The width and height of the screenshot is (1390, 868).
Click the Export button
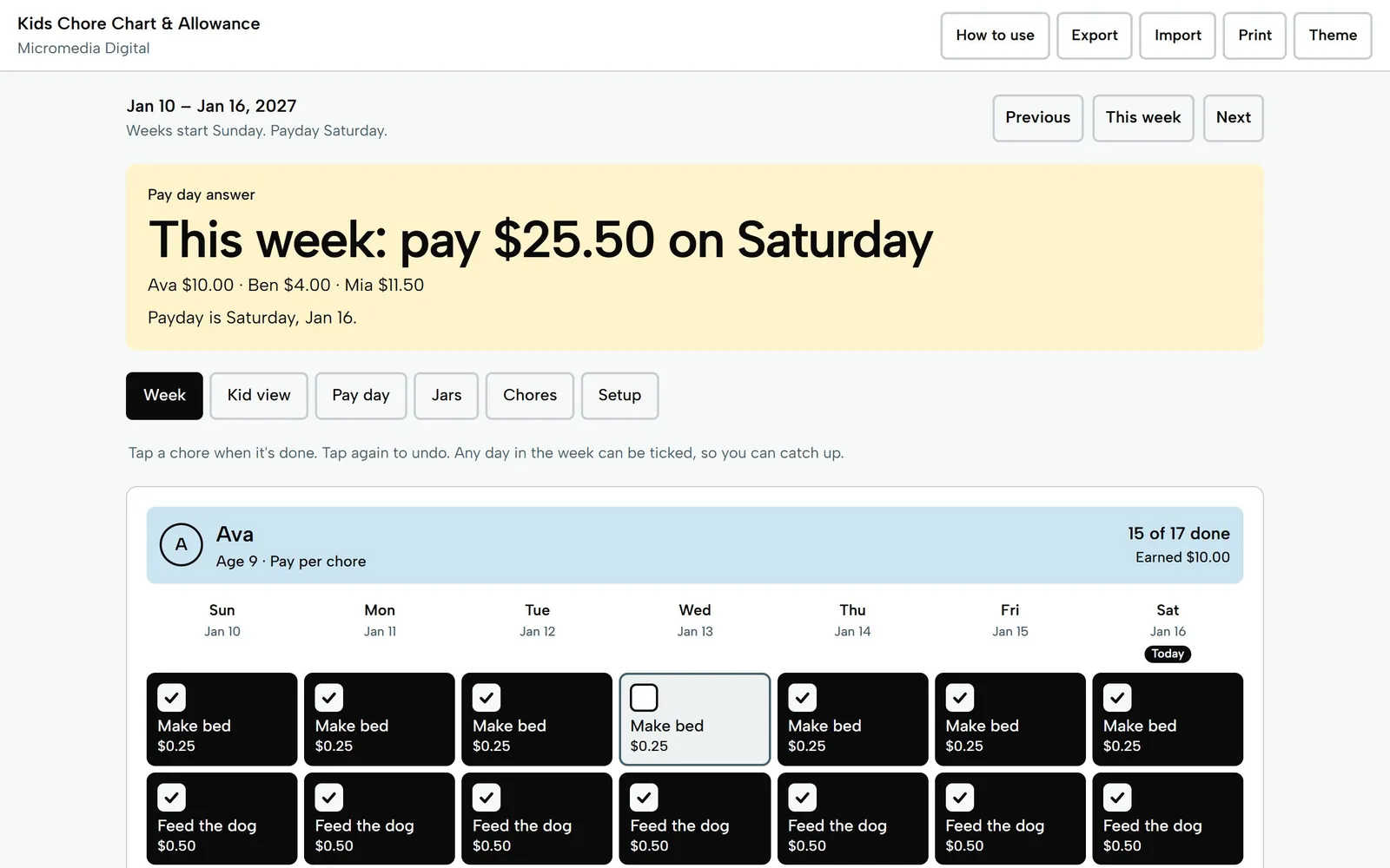tap(1095, 36)
